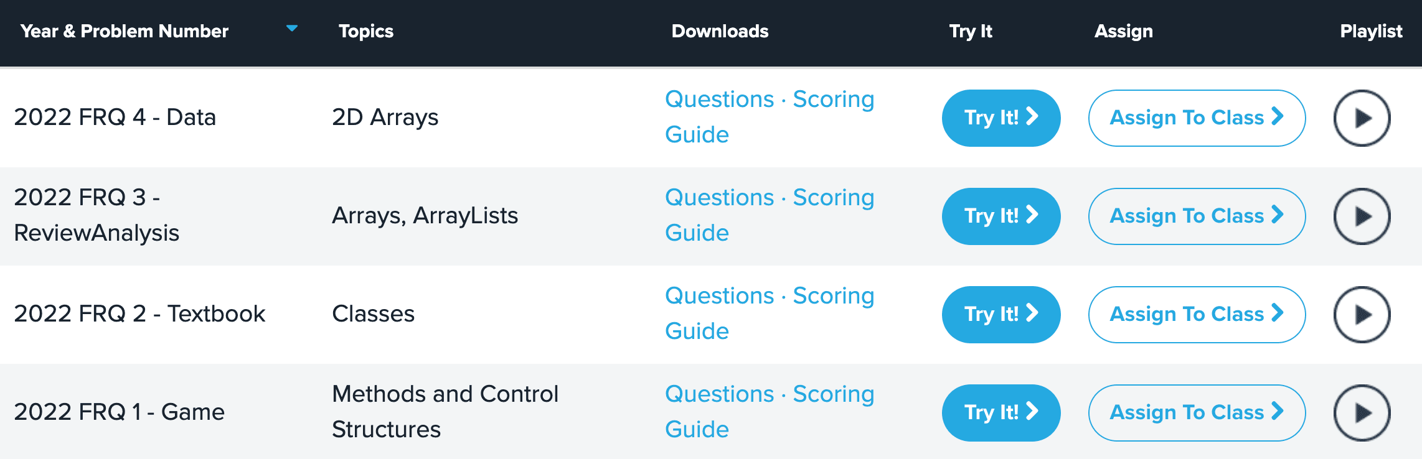Start Try It! for FRQ 2 Textbook

tap(1001, 315)
